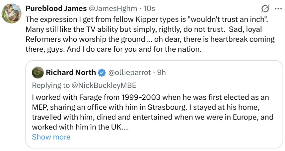Click Richard North's blue verified badge
Screen dimensions: 285x151
(102, 73)
